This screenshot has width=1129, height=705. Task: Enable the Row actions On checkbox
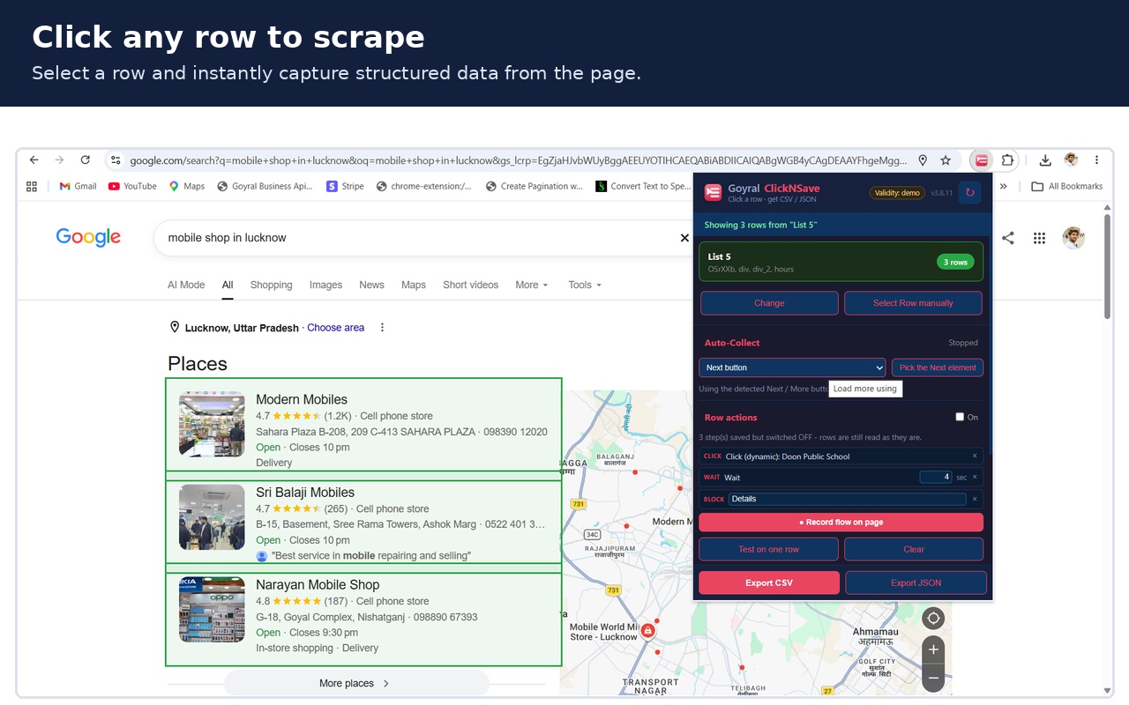tap(960, 417)
